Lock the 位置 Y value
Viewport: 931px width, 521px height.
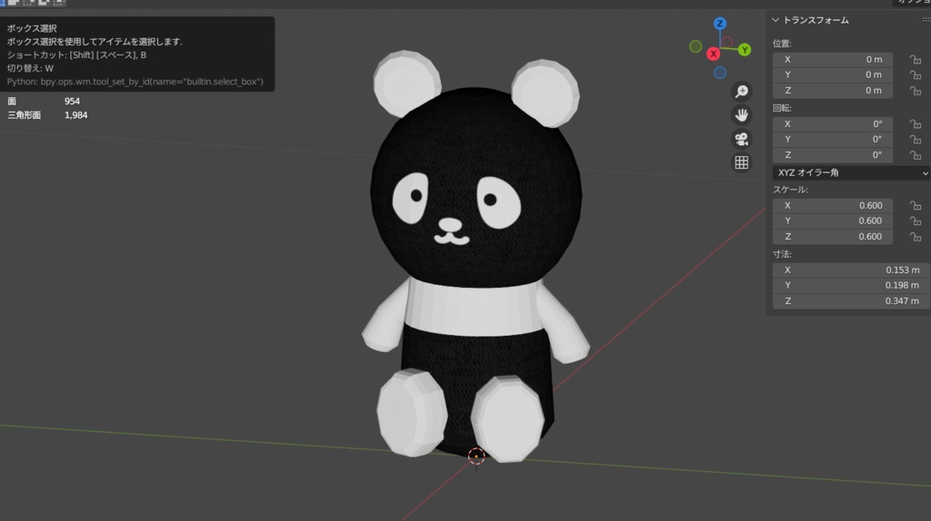coord(916,74)
